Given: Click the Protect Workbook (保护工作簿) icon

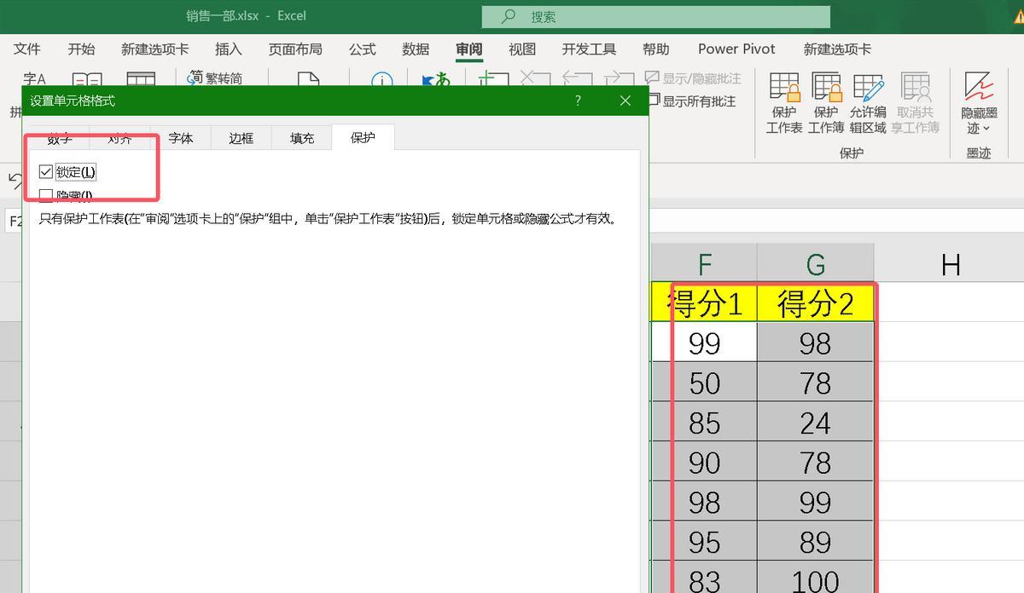Looking at the screenshot, I should pyautogui.click(x=826, y=103).
